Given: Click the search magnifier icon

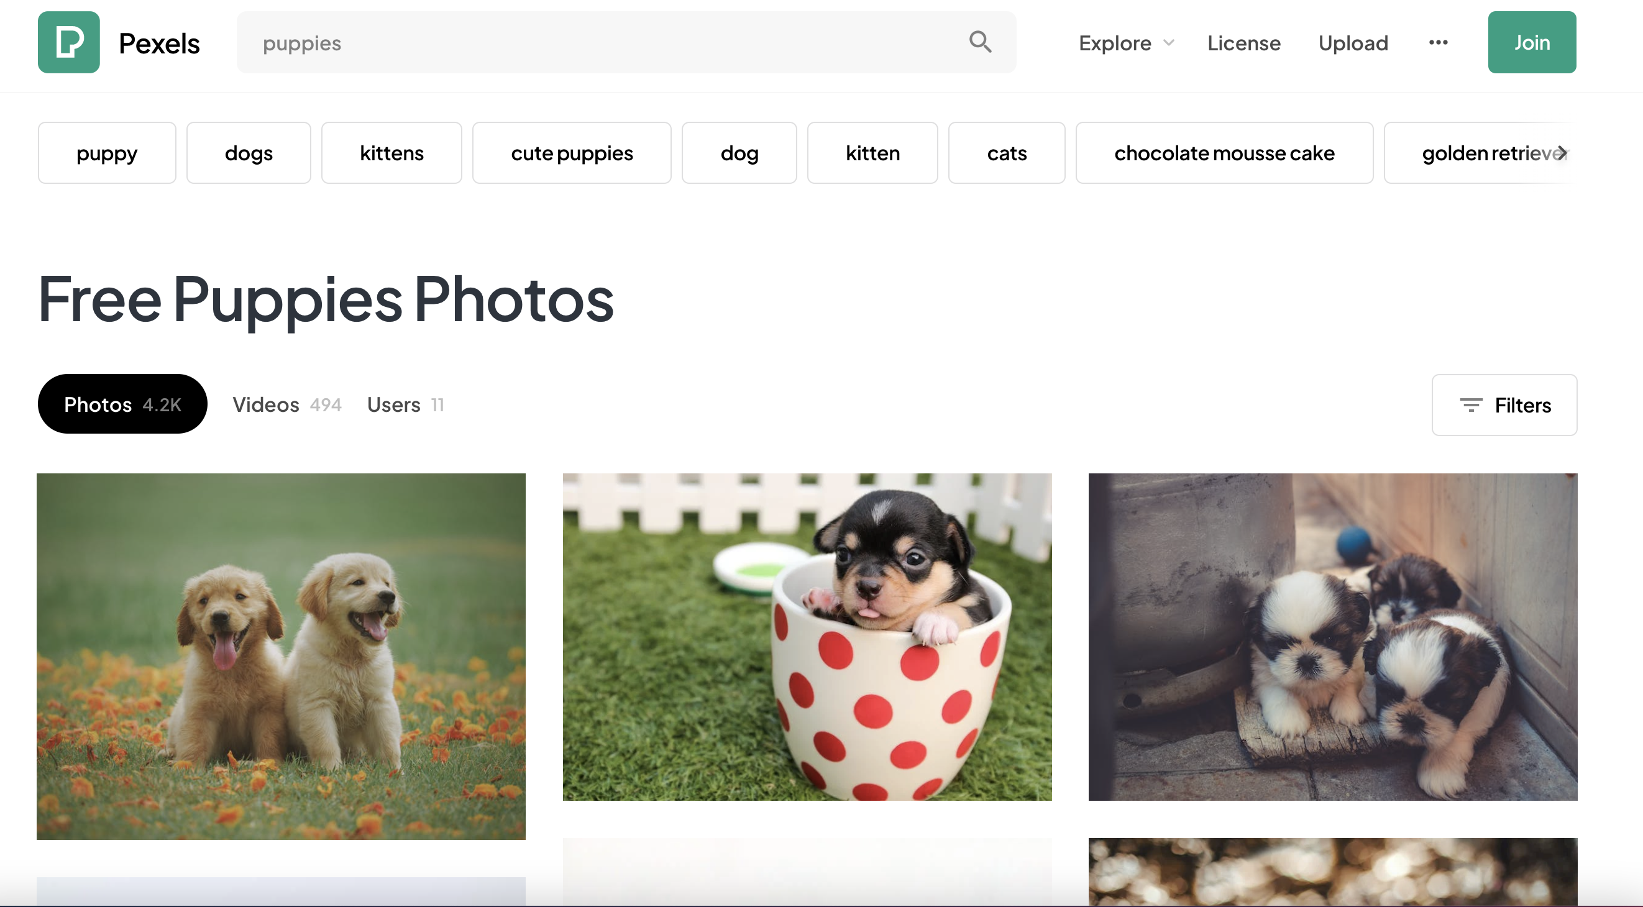Looking at the screenshot, I should click(980, 42).
